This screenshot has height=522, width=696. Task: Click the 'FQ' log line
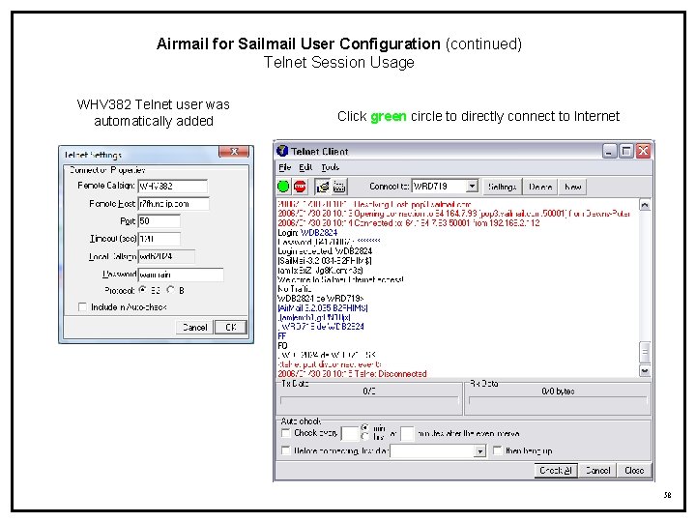[x=282, y=345]
